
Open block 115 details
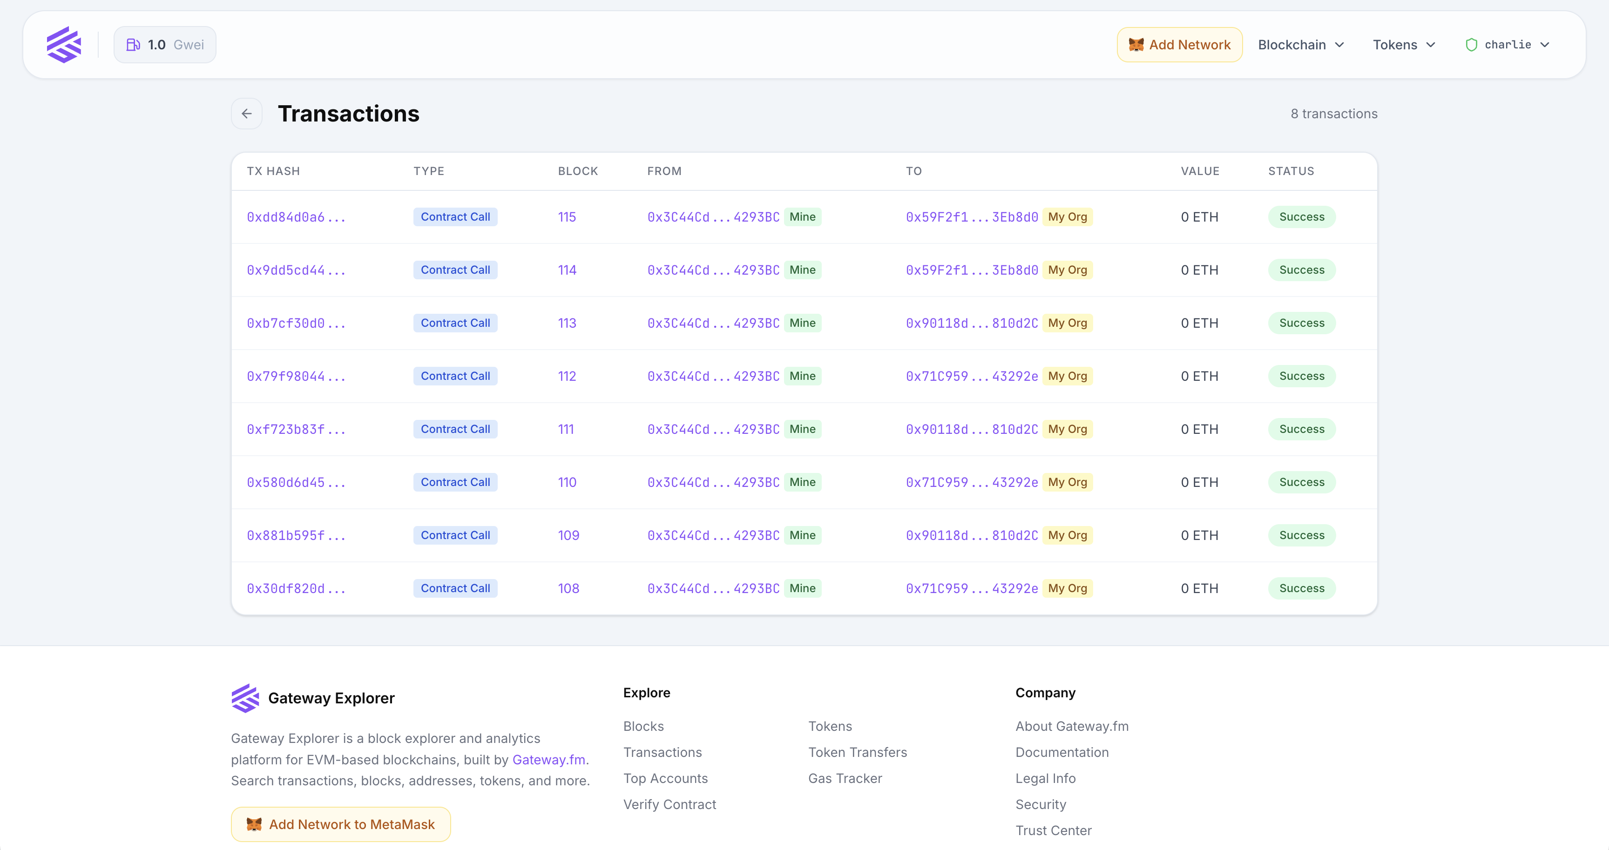pyautogui.click(x=567, y=217)
